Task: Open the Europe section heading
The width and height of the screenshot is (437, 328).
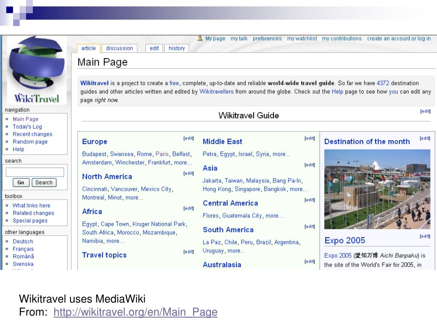Action: 94,142
